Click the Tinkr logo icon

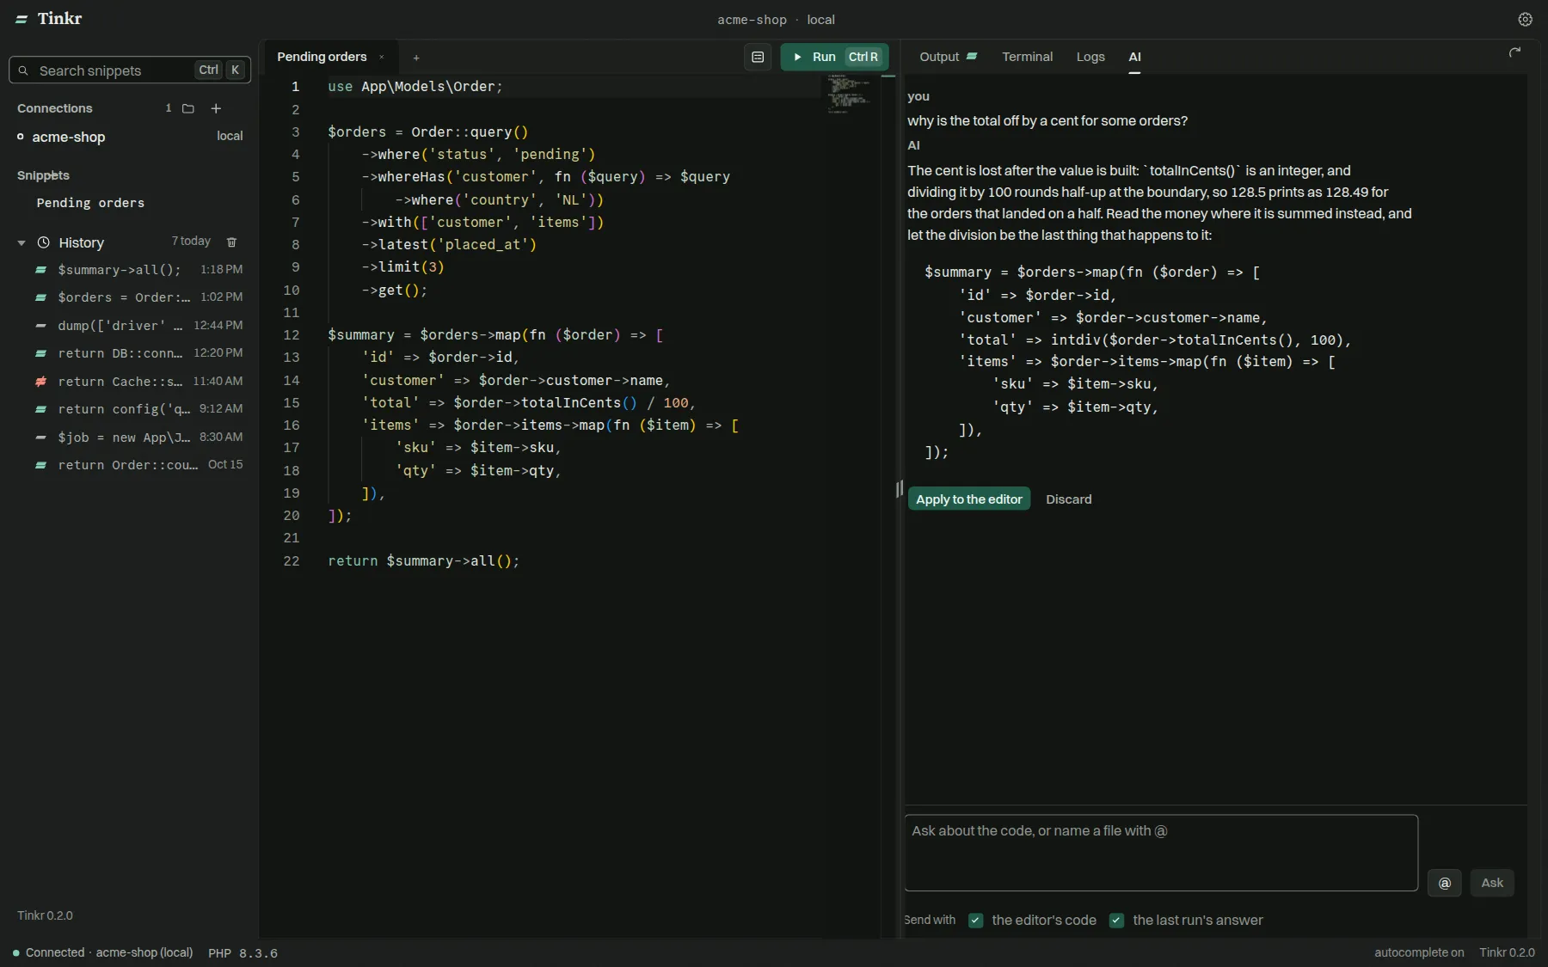pyautogui.click(x=21, y=19)
